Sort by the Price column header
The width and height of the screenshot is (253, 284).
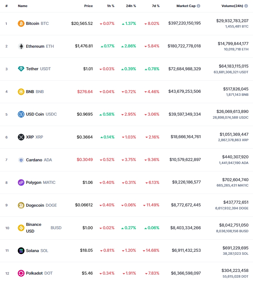click(89, 6)
